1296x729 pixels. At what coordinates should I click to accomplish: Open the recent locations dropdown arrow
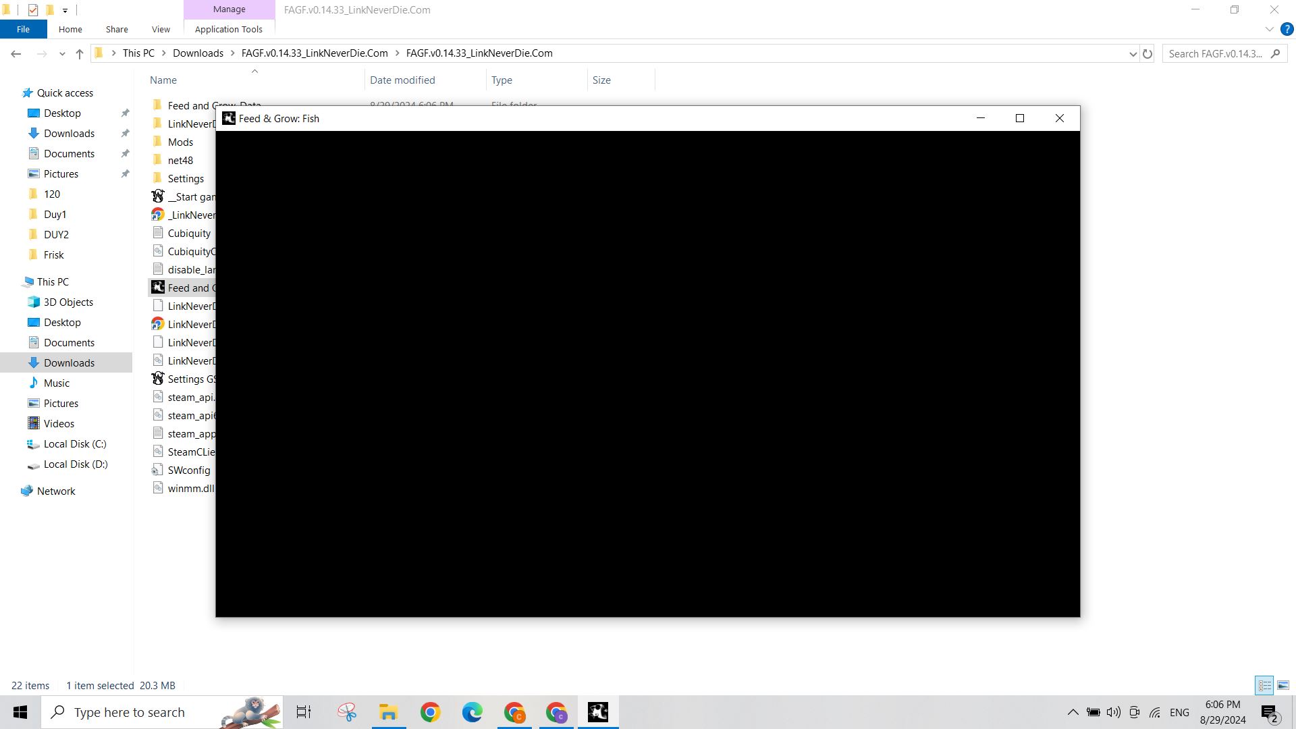(62, 53)
